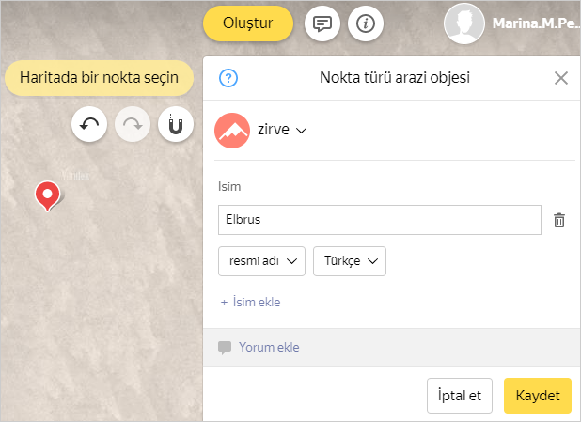Click Yorum ekle to add comment

268,348
